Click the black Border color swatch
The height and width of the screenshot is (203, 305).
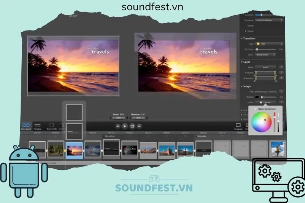pos(257,97)
